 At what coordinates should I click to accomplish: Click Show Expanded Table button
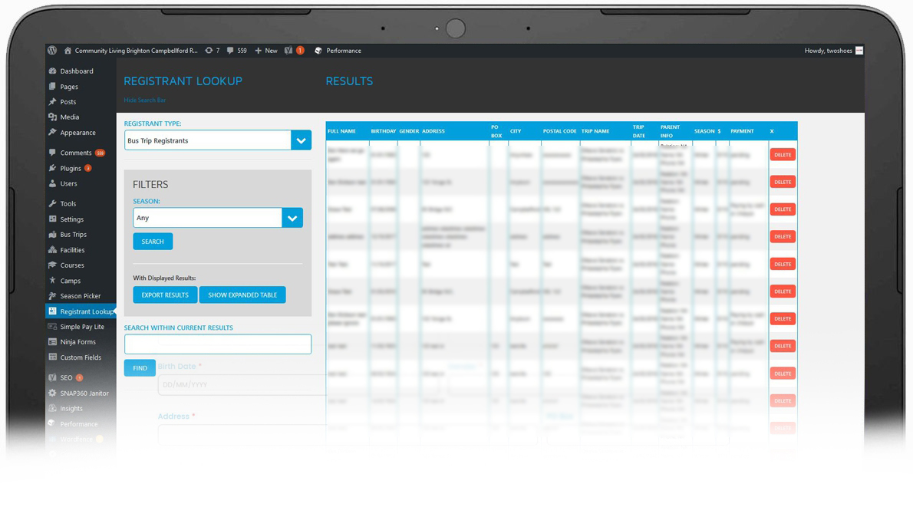[242, 295]
